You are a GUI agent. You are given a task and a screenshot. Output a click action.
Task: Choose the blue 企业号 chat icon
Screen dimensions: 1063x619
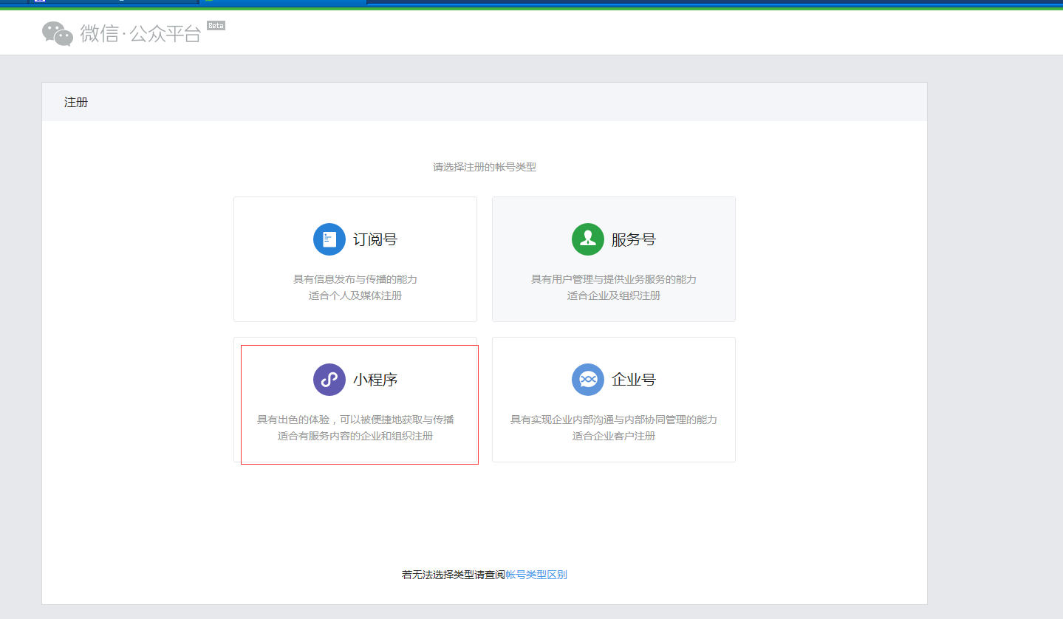click(x=588, y=380)
